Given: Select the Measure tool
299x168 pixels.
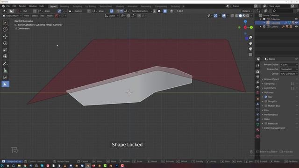Looking at the screenshot, I should [x=5, y=70].
